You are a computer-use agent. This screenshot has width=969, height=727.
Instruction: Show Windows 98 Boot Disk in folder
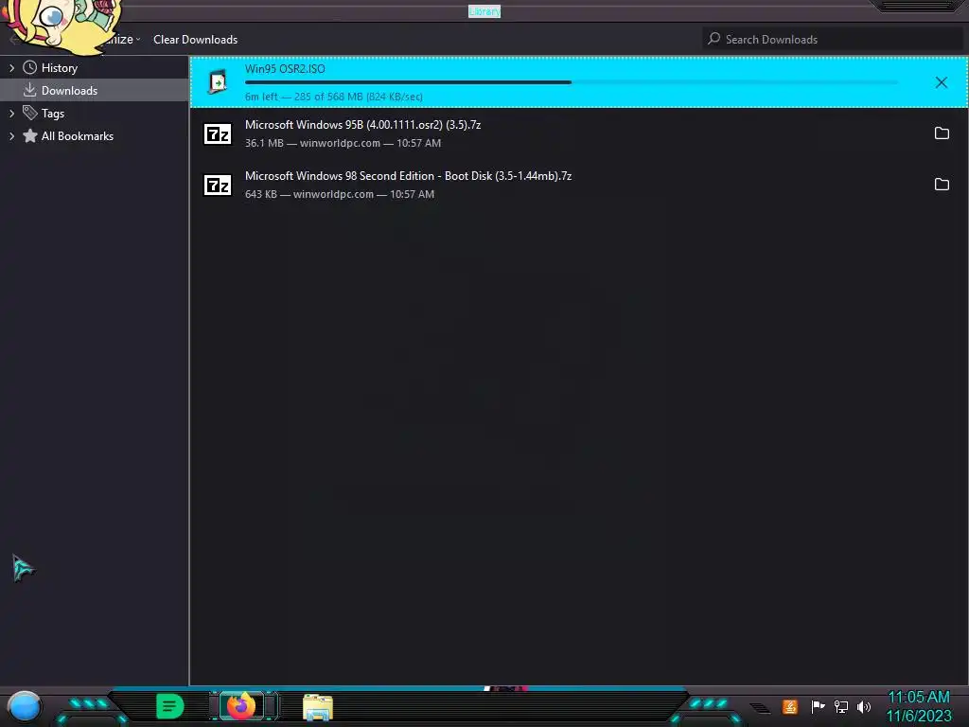tap(942, 185)
